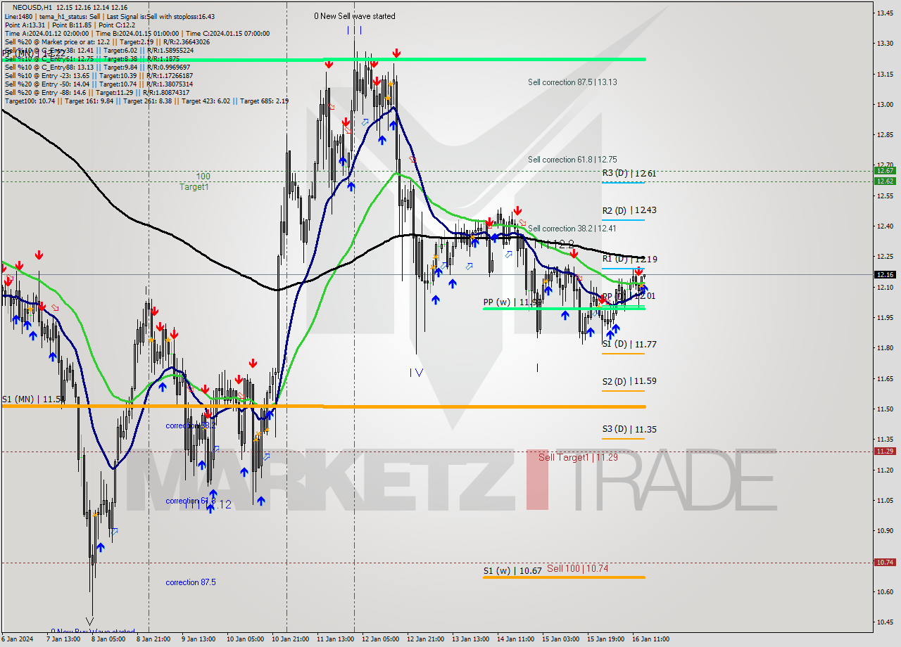Viewport: 901px width, 647px height.
Task: Click the R3 (D) | 12.61 resistance label
Action: point(629,173)
